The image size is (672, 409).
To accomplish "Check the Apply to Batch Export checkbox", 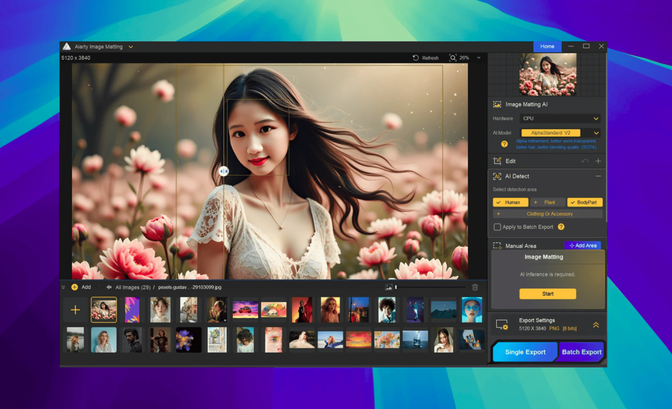I will click(x=497, y=227).
